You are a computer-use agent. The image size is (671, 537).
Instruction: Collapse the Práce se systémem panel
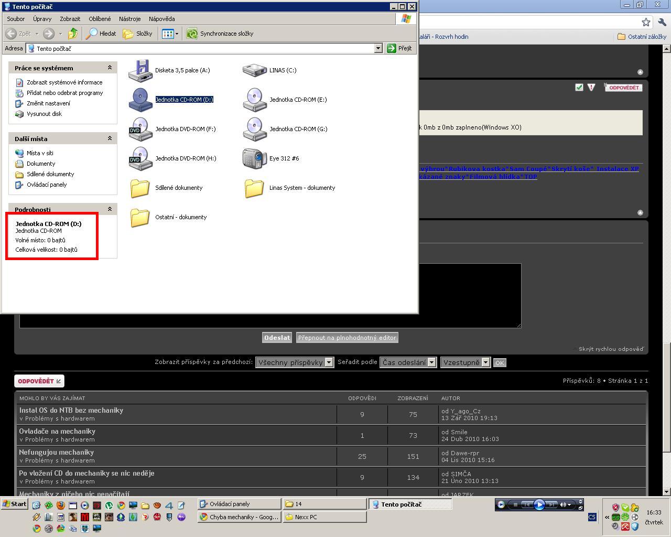click(110, 68)
